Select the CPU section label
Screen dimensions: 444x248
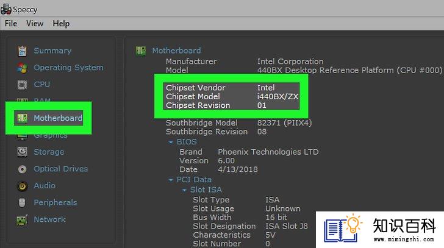point(42,85)
